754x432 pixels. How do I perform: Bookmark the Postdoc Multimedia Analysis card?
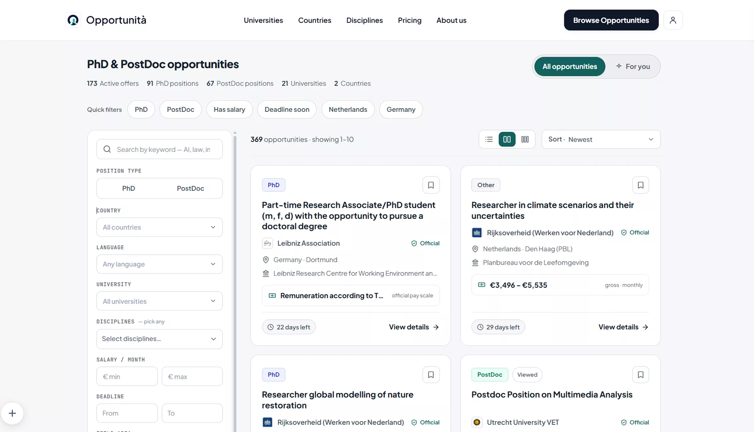[x=640, y=375]
